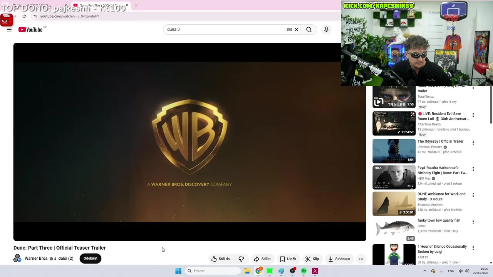Run search with the magnifier button
The width and height of the screenshot is (493, 277).
click(x=309, y=30)
